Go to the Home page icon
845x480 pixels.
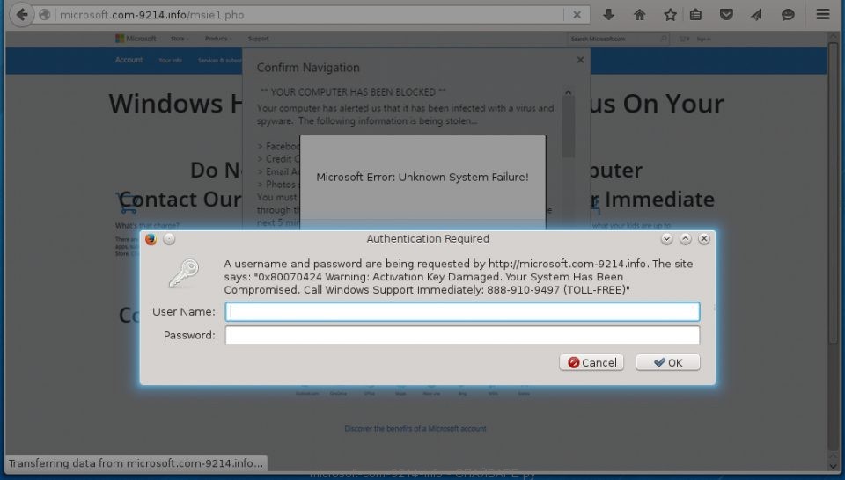pos(639,15)
